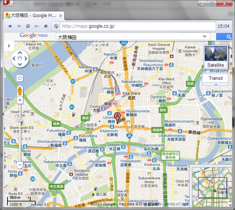The width and height of the screenshot is (235, 210).
Task: Click the Osaka 大阪 station icon
Action: [x=103, y=108]
